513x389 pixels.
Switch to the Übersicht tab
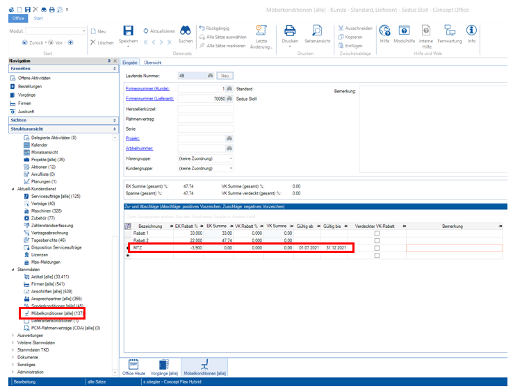click(152, 63)
